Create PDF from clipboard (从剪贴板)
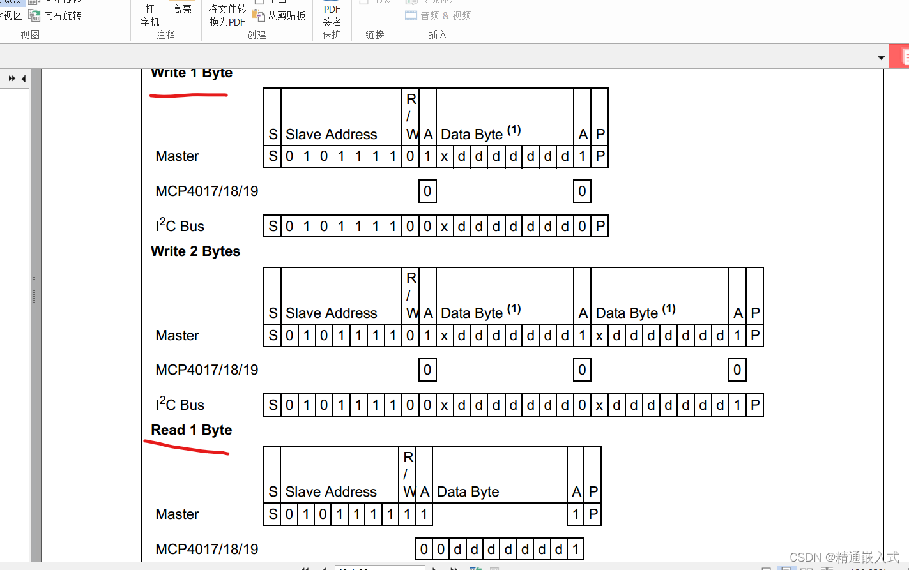The image size is (909, 570). coord(280,15)
